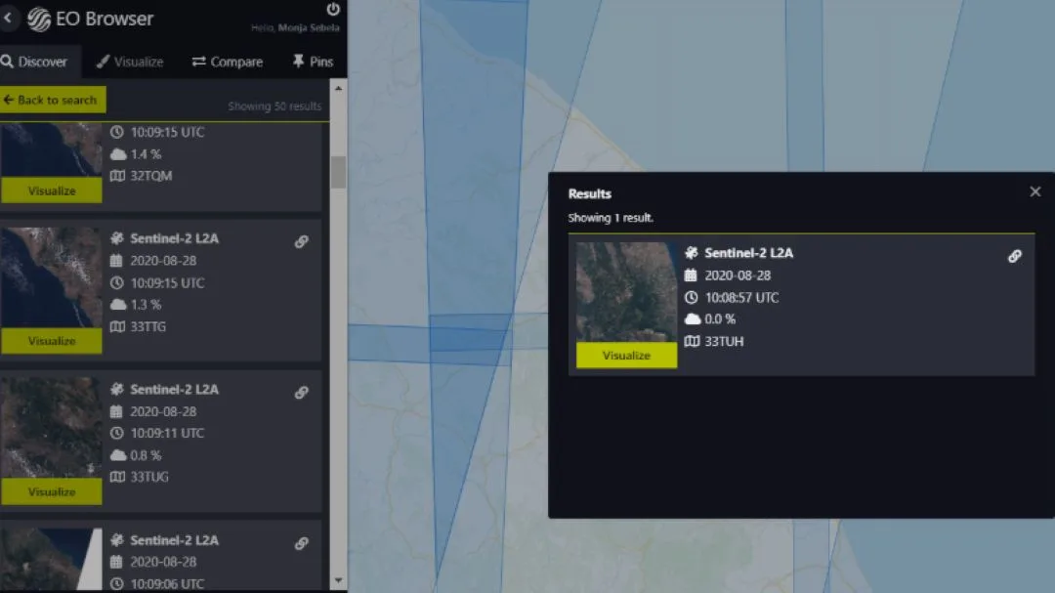1055x593 pixels.
Task: Collapse sidebar with the back chevron
Action: pyautogui.click(x=9, y=18)
